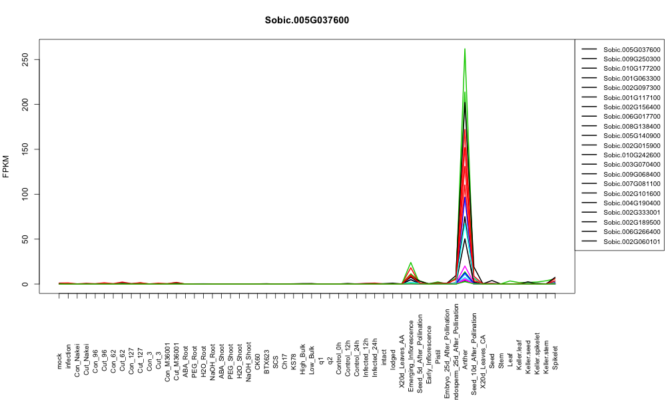Viewport: 666px width, 400px height.
Task: Select legend entry Sobic.009G250300
Action: [631, 59]
